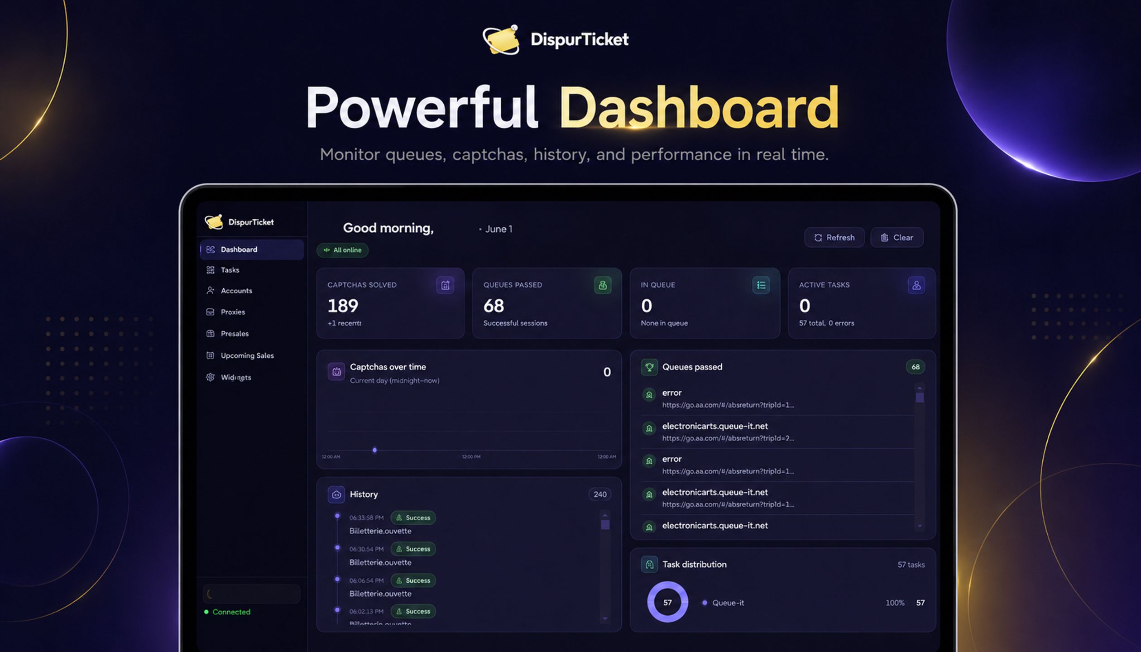Click the In Queue card list icon
This screenshot has width=1141, height=652.
tap(761, 285)
